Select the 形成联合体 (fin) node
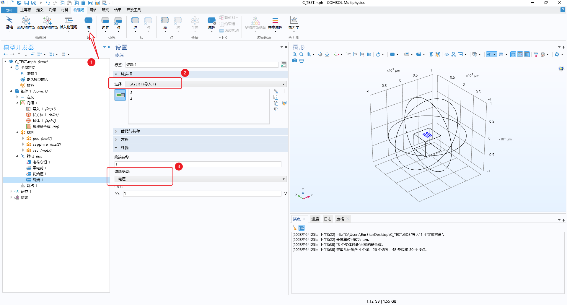 [46, 126]
